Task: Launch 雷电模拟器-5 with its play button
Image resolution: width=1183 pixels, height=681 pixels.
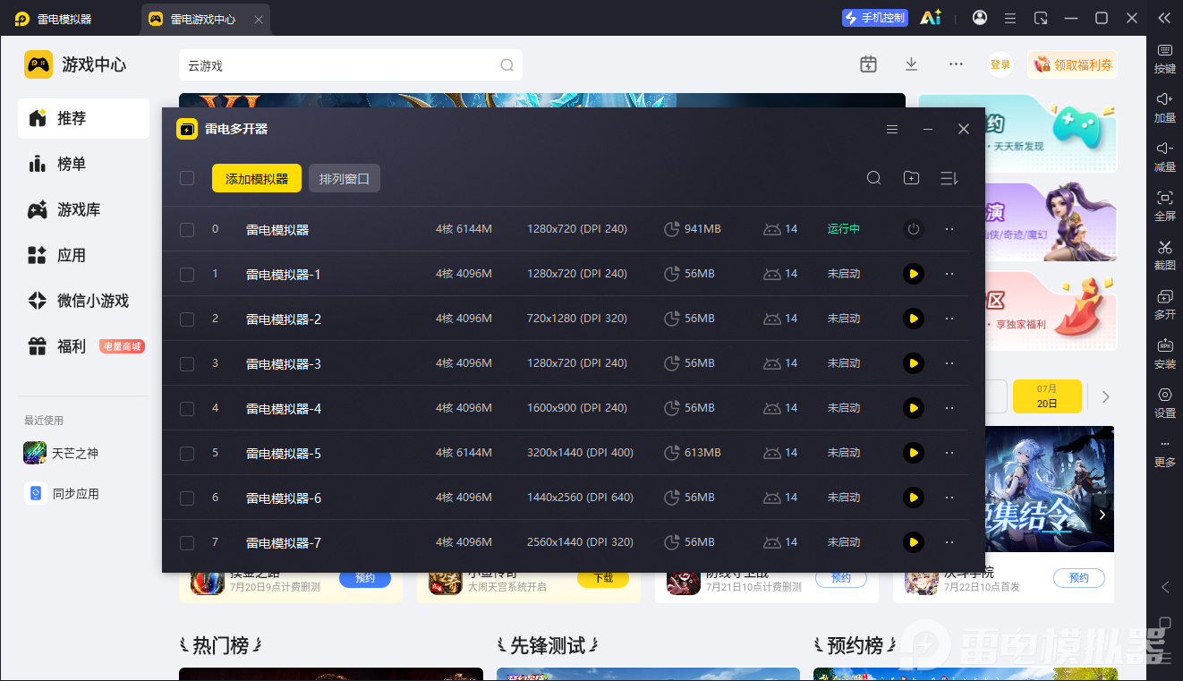Action: coord(913,453)
